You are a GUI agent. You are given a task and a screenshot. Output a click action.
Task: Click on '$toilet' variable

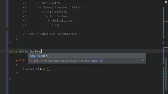29,69
